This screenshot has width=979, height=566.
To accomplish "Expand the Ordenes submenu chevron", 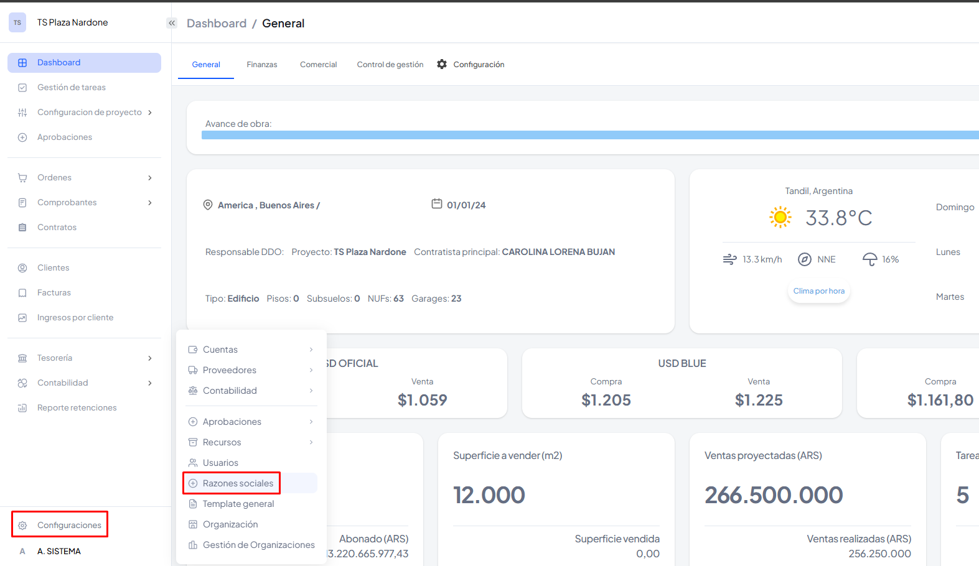I will (150, 178).
